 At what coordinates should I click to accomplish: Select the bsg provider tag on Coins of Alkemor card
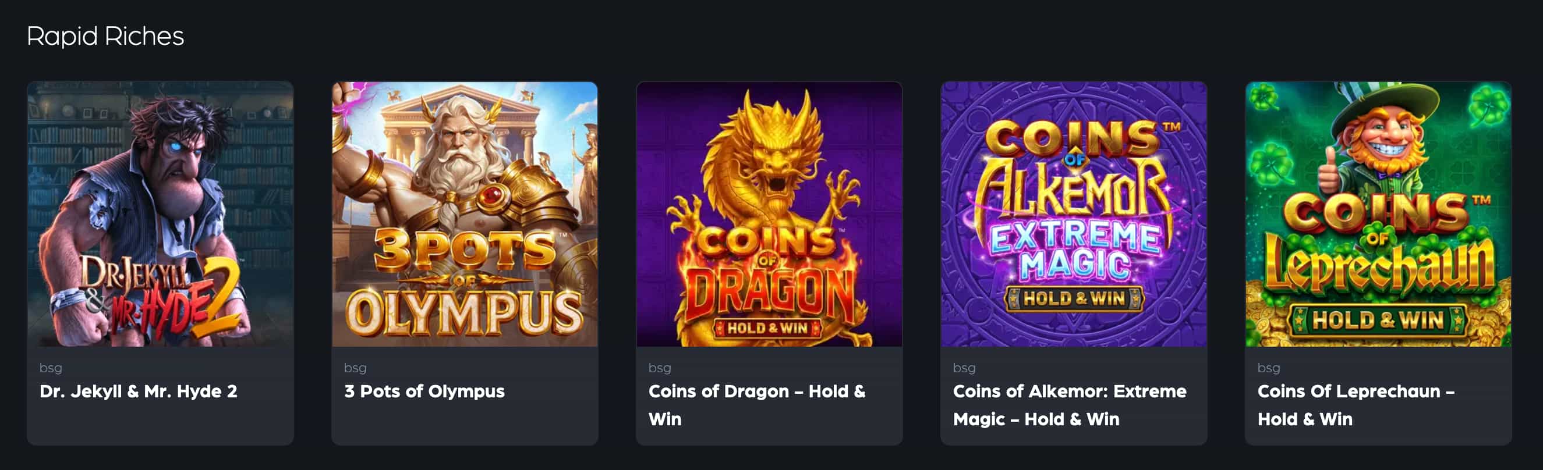[964, 368]
